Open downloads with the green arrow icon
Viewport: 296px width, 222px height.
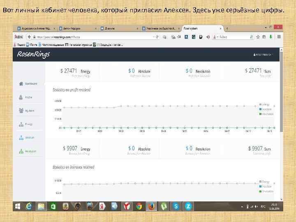coord(271,37)
